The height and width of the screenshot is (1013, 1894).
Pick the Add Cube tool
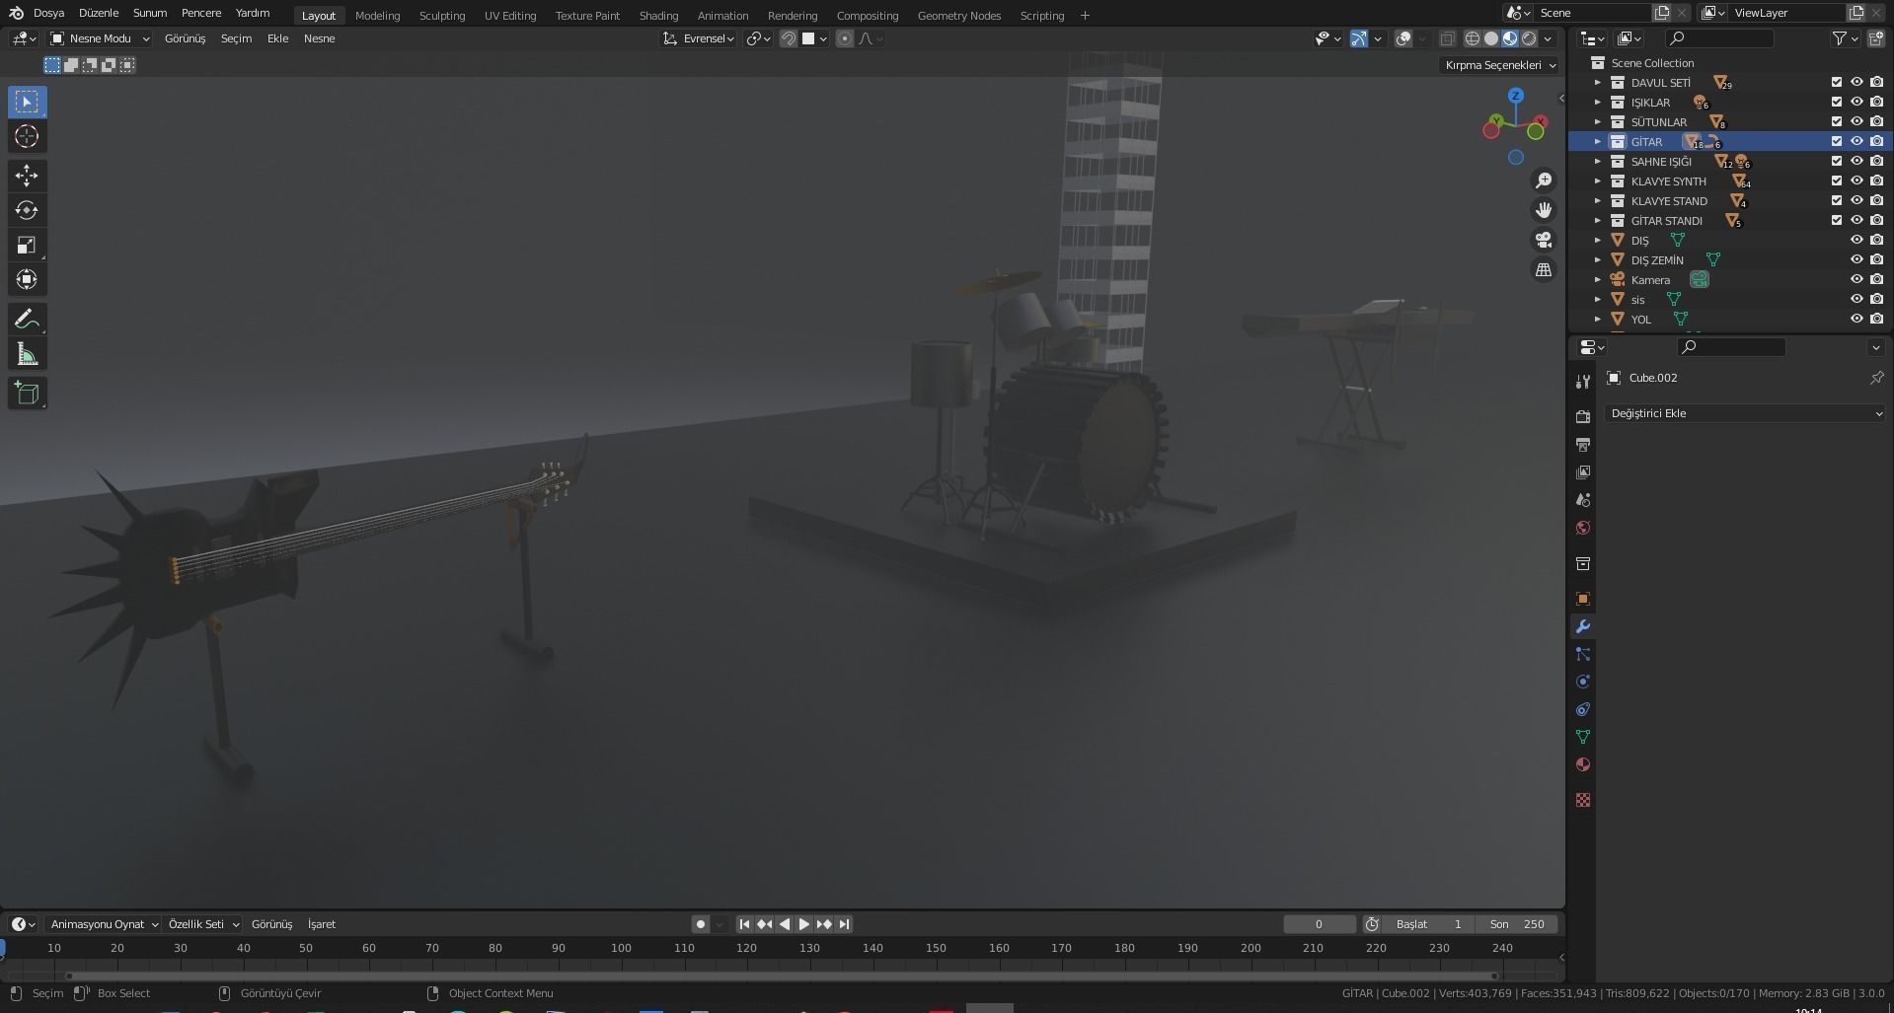coord(27,394)
